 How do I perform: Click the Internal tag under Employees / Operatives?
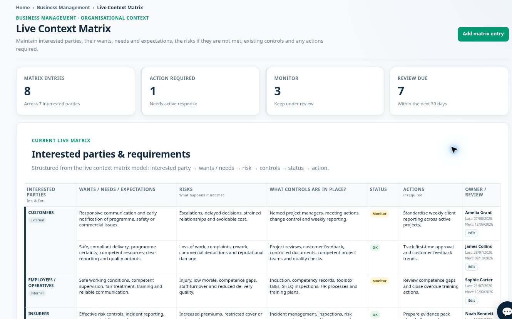point(37,293)
